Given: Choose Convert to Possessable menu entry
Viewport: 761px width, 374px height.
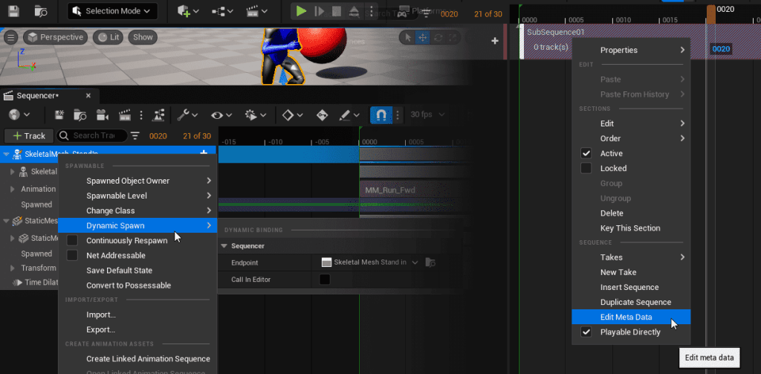Looking at the screenshot, I should [129, 286].
